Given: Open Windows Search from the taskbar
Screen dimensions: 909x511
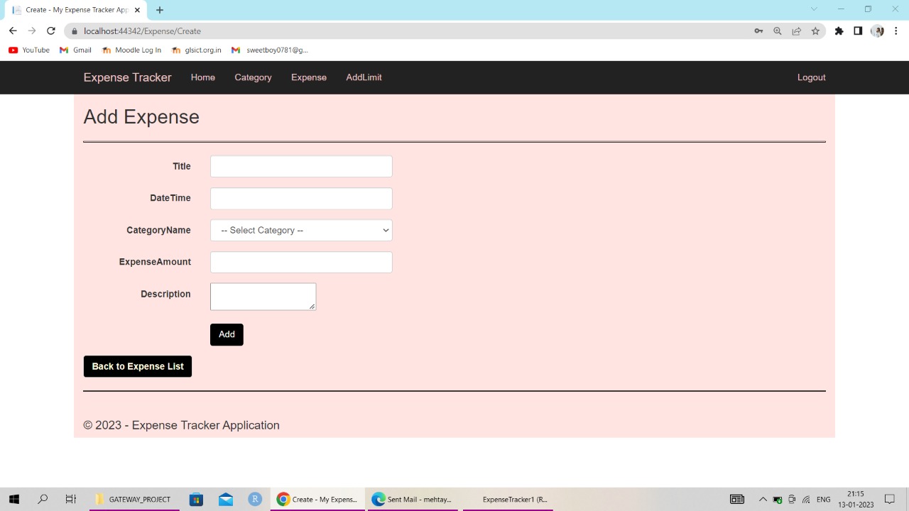Looking at the screenshot, I should (43, 499).
